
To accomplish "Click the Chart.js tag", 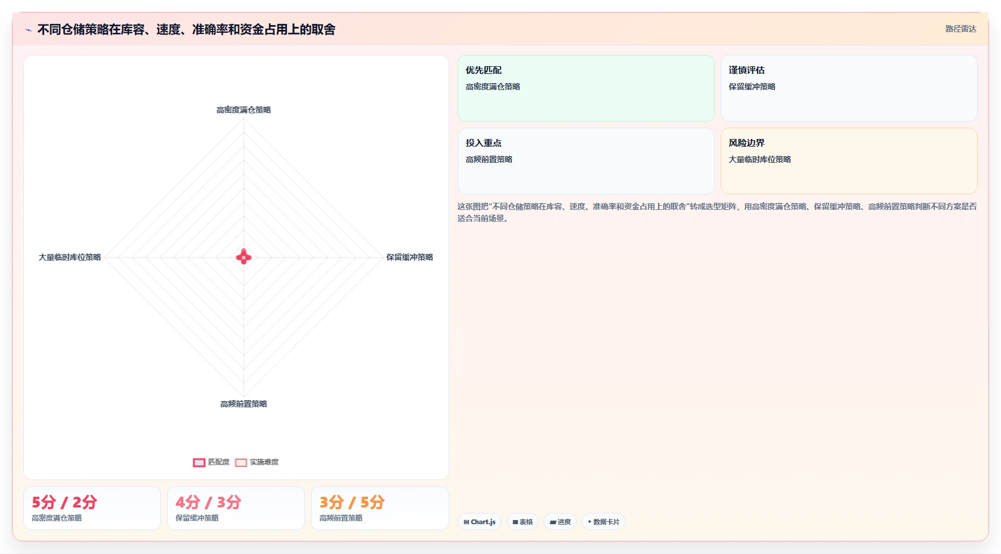I will (480, 522).
